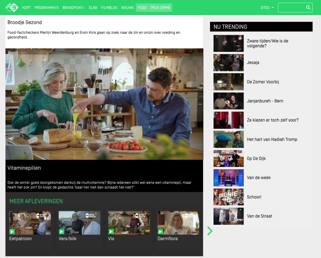The height and width of the screenshot is (258, 321).
Task: Select Brandpunt+ in the top navigation
Action: point(73,8)
